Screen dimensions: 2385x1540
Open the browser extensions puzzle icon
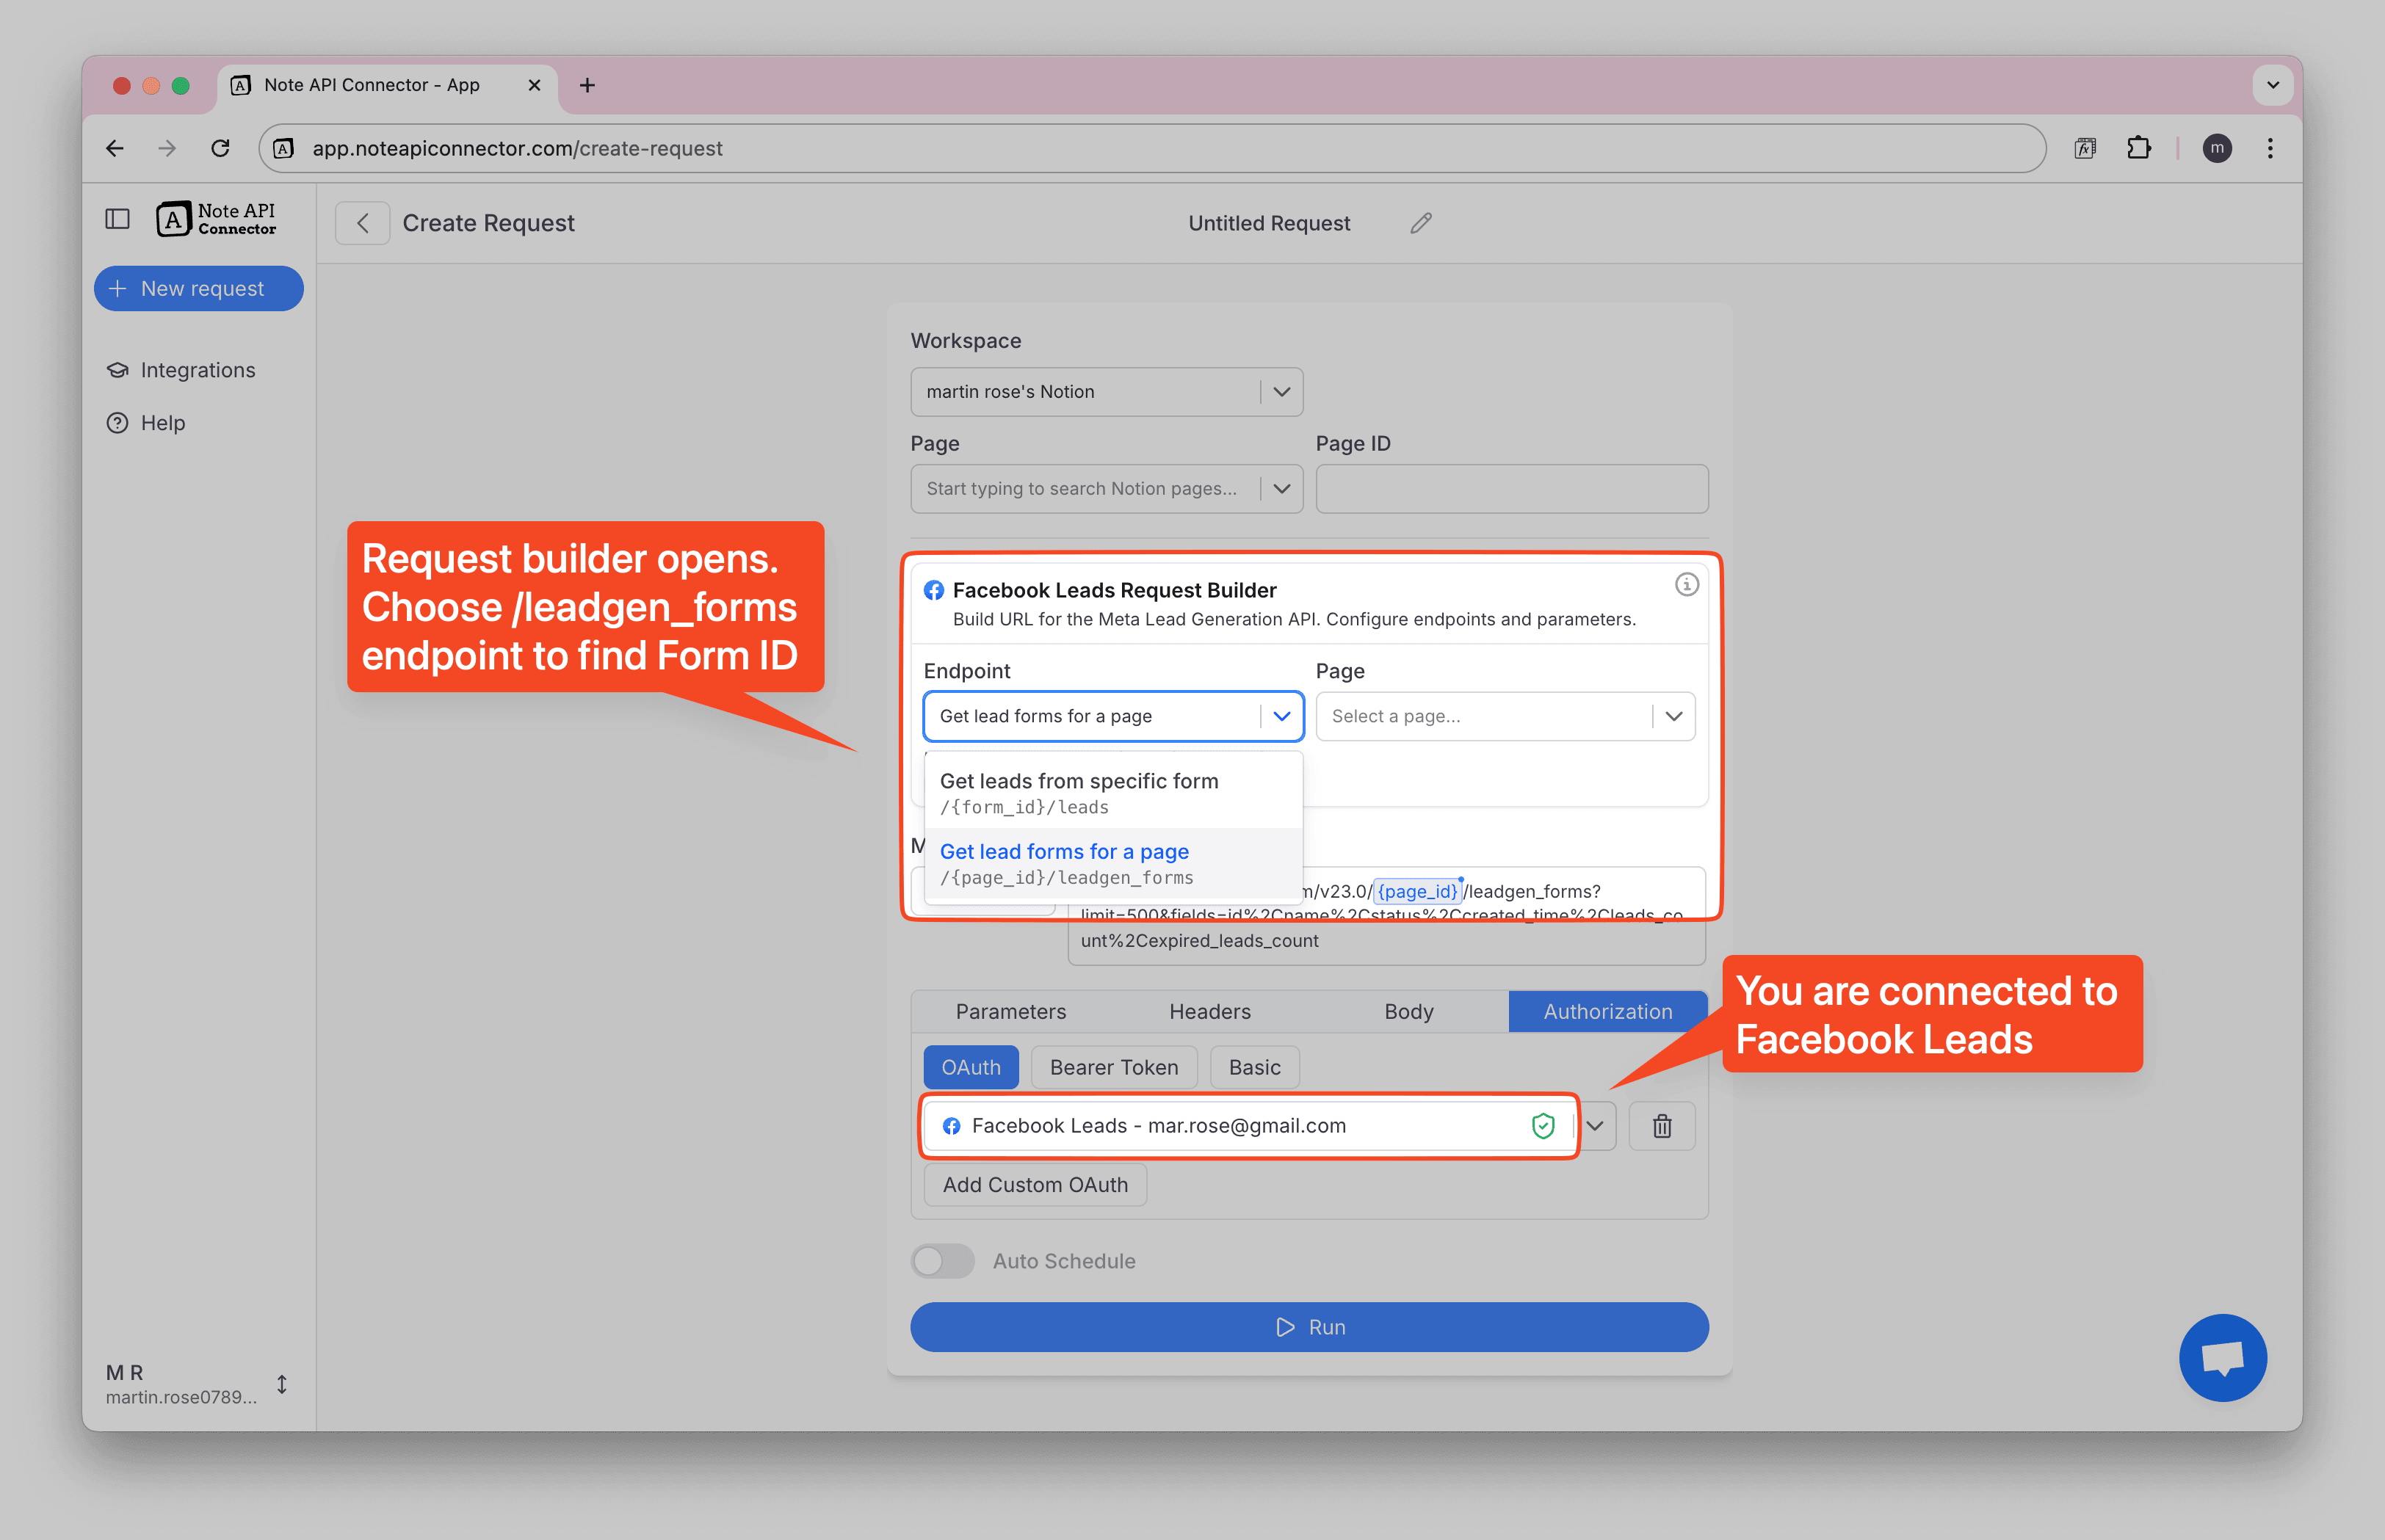click(x=2138, y=148)
